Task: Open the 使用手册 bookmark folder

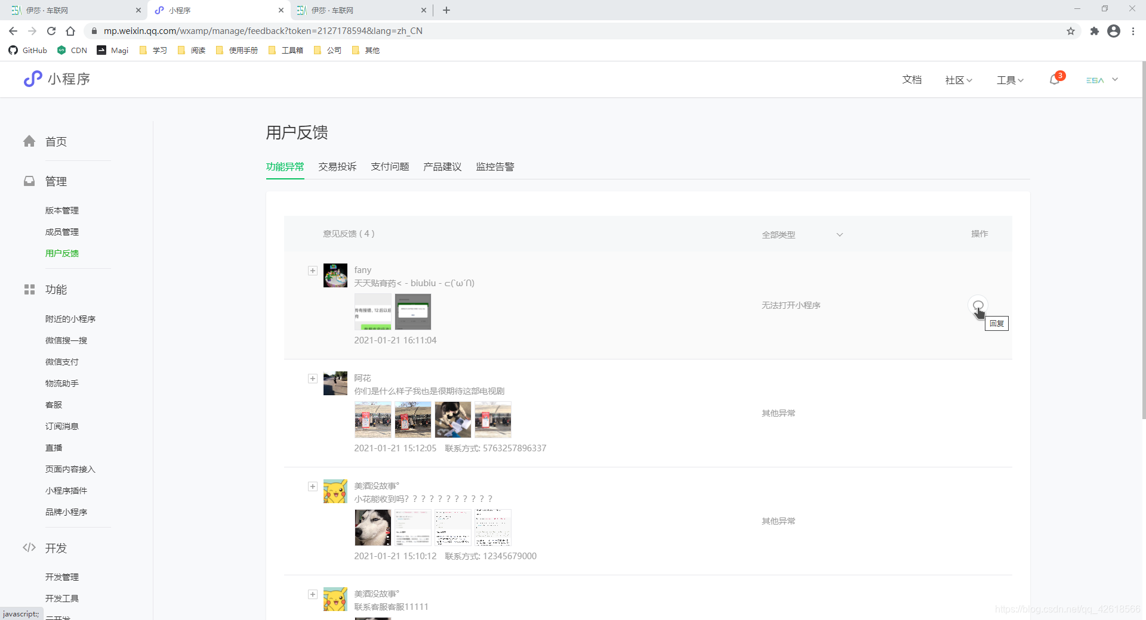Action: [237, 50]
